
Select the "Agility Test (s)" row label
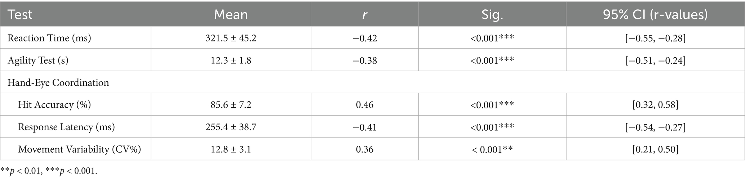(38, 60)
